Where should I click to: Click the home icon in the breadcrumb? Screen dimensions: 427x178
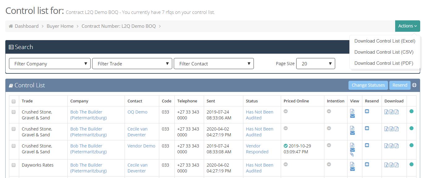pos(11,26)
